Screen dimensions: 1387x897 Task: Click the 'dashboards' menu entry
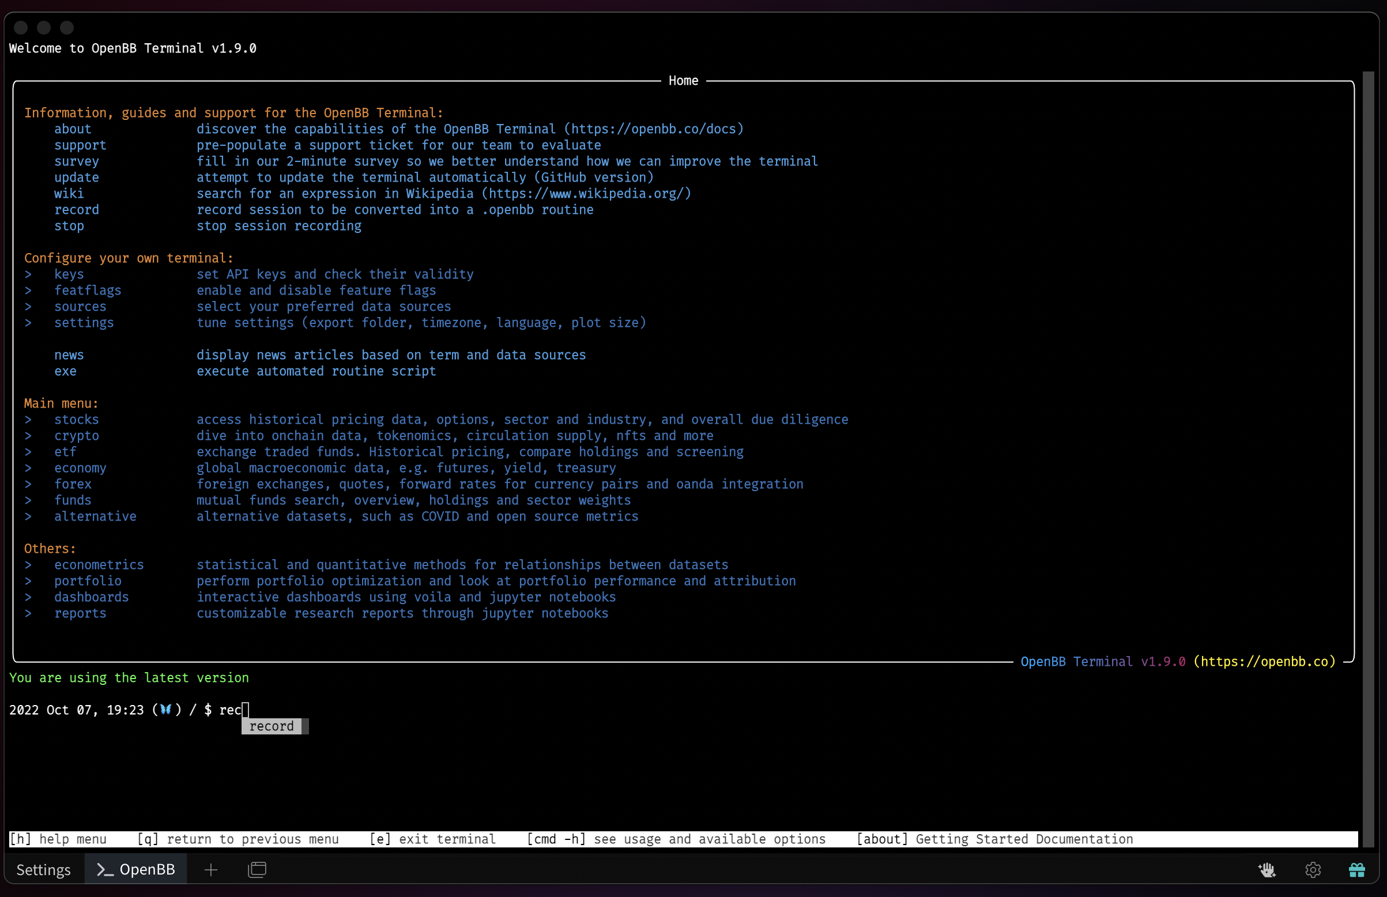click(92, 597)
